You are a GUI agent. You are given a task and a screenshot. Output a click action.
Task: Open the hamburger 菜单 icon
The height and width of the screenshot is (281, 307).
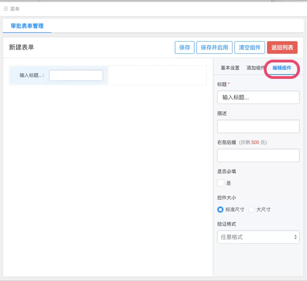coord(6,9)
